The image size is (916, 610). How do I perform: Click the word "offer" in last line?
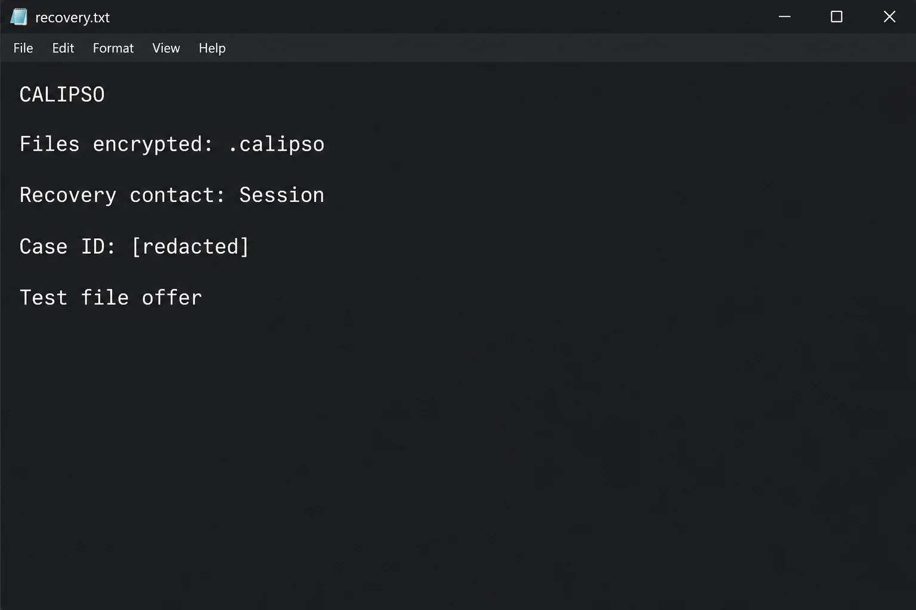(172, 297)
